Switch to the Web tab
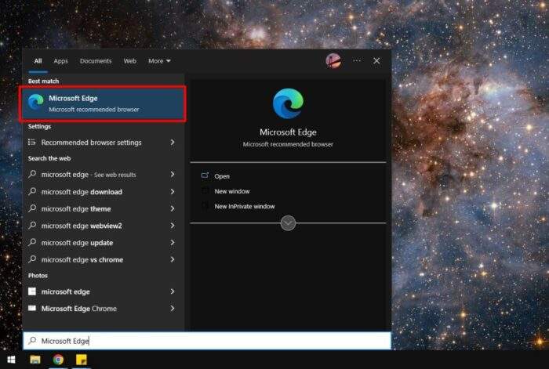The width and height of the screenshot is (549, 369). click(x=129, y=61)
